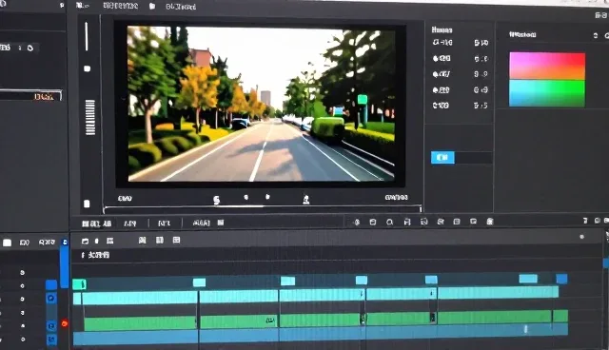Click the third timeline tool icon above the sequence label
609x350 pixels.
[110, 241]
